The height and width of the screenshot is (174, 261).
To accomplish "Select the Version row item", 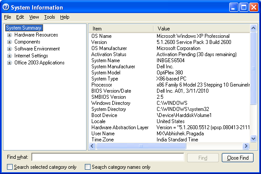I will tap(170, 42).
